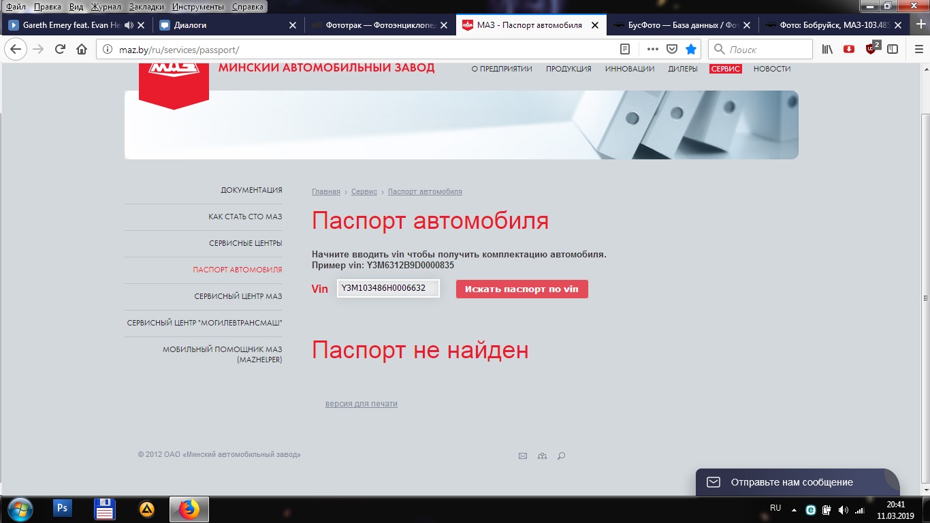This screenshot has width=930, height=523.
Task: Show hidden system tray icons
Action: 794,509
